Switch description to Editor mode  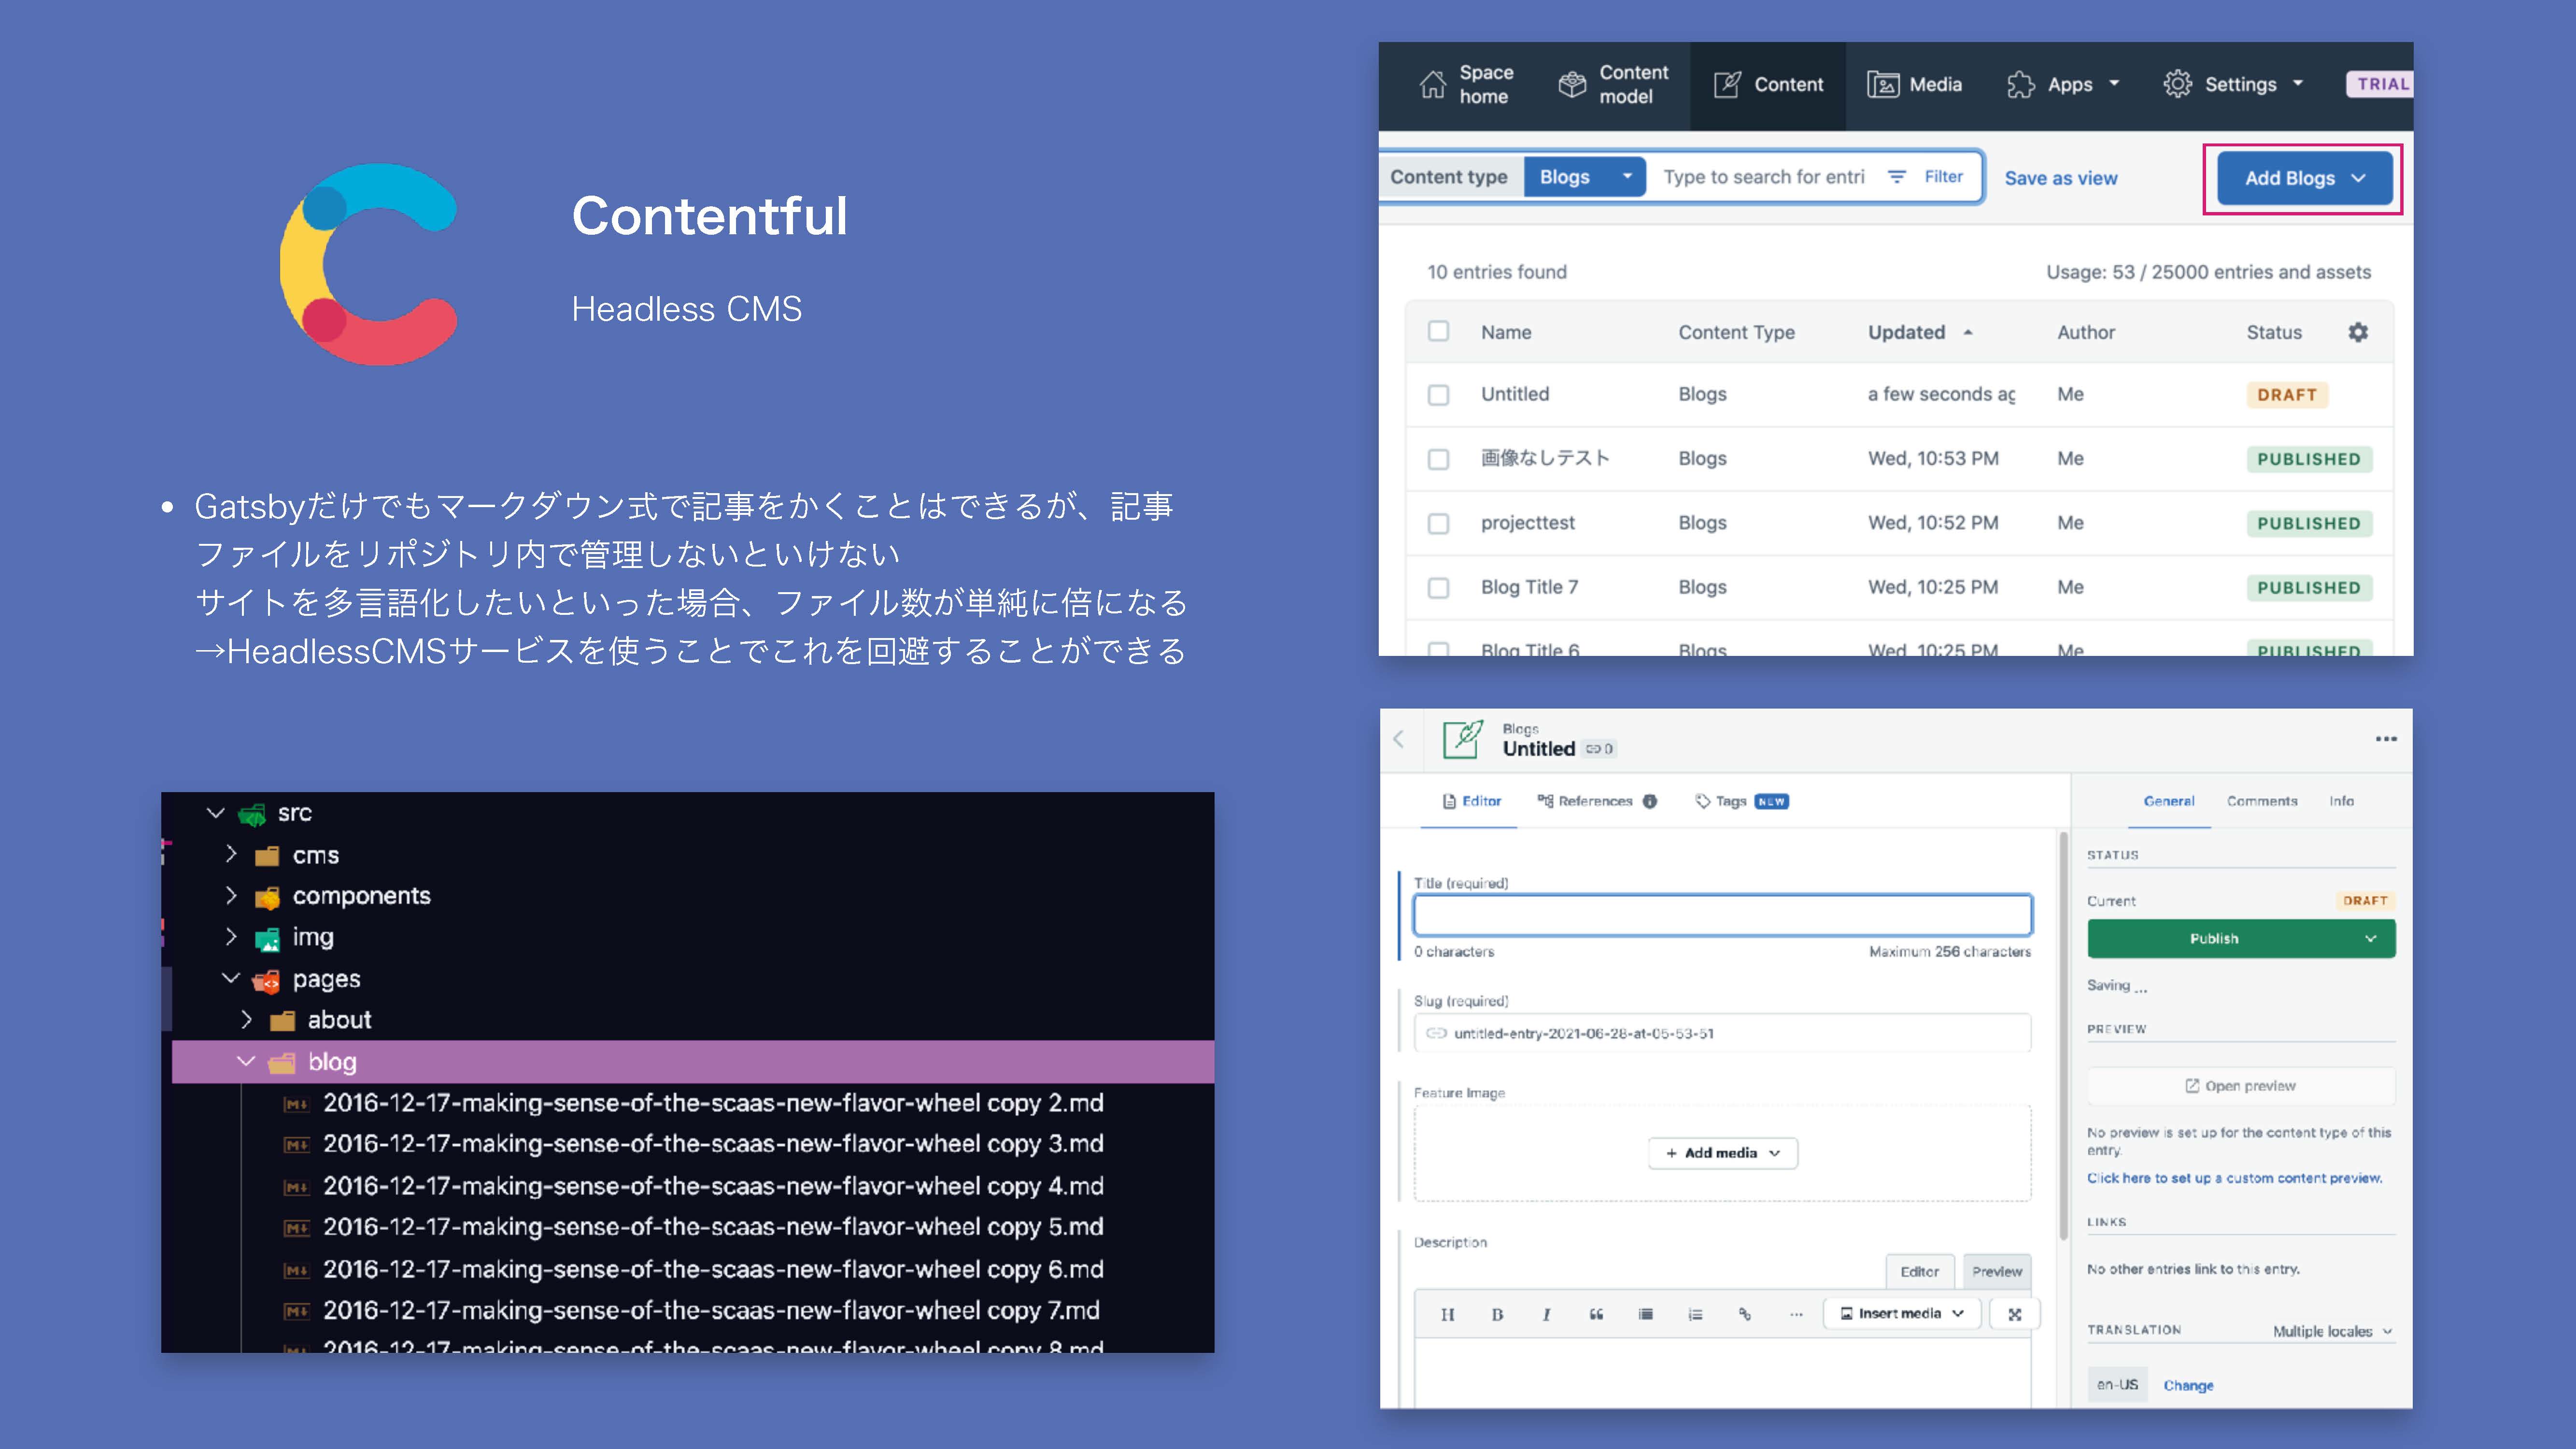coord(1920,1272)
